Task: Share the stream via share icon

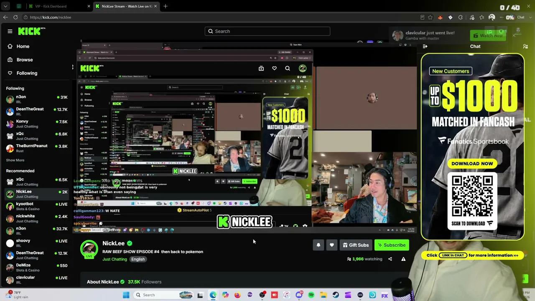Action: click(390, 259)
